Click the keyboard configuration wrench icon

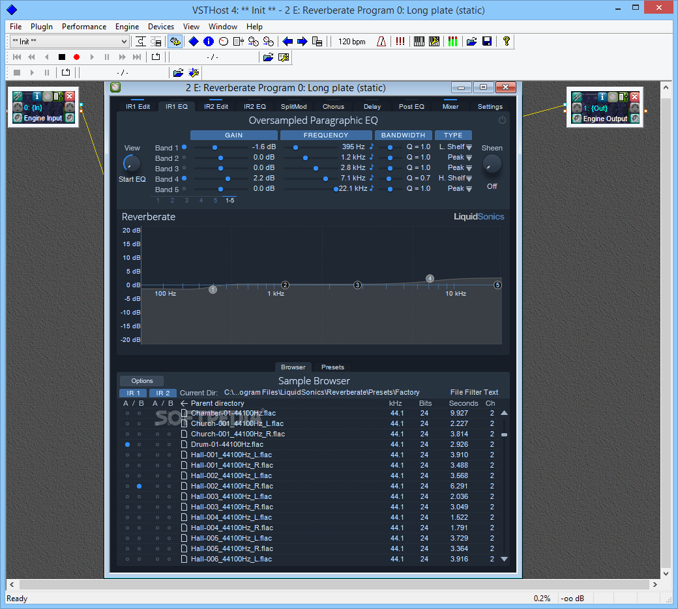click(x=434, y=42)
